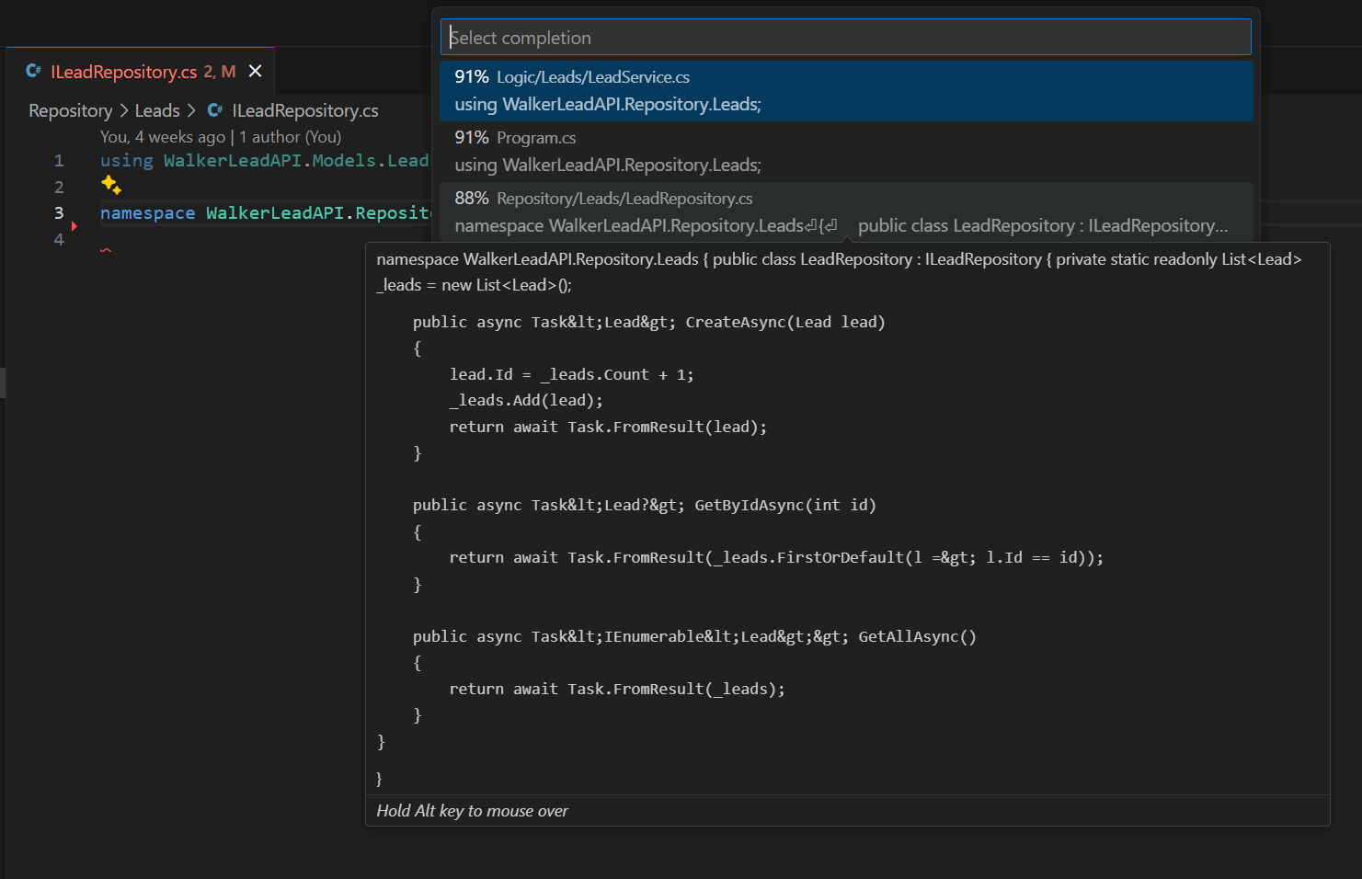Choose the Program.cs 91% completion
Screen dimensions: 1362x879
846,152
